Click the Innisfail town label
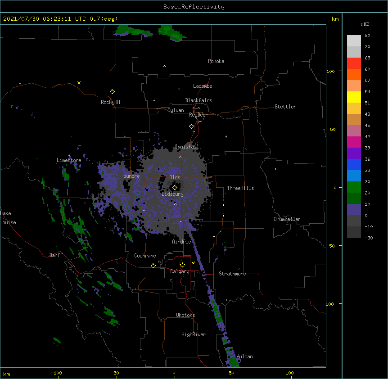Viewport: 388px width, 379px height. (187, 147)
